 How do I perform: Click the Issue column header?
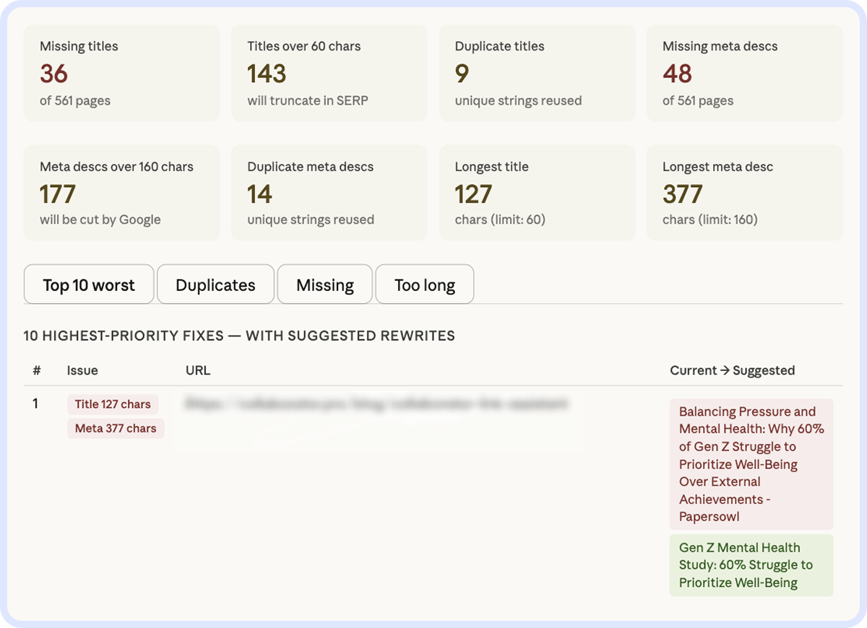[82, 370]
